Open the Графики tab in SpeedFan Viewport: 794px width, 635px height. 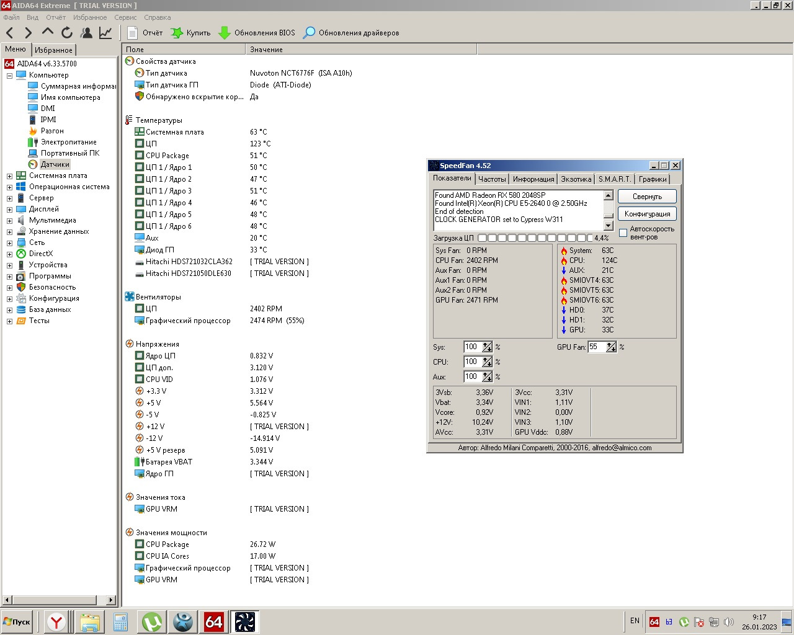(x=653, y=179)
